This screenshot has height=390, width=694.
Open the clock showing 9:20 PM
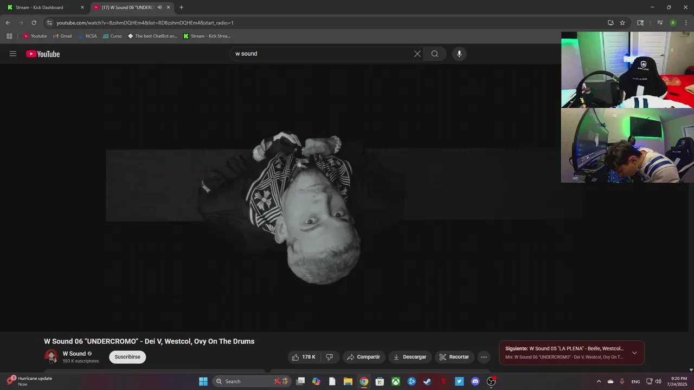point(679,381)
